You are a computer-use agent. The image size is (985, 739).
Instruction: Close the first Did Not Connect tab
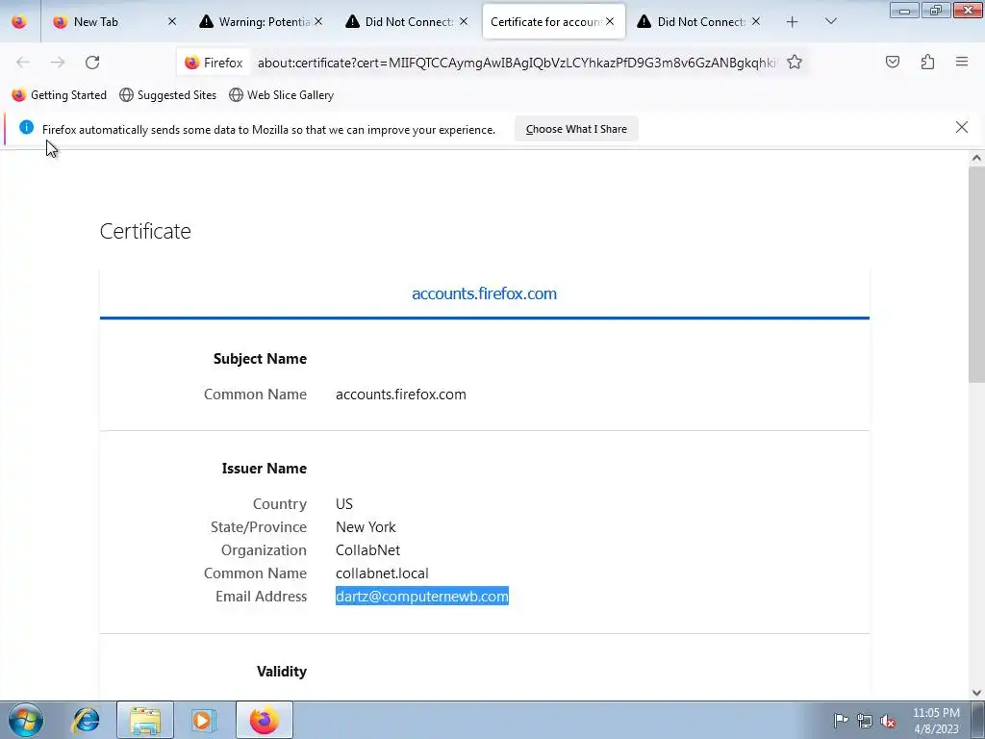coord(464,21)
